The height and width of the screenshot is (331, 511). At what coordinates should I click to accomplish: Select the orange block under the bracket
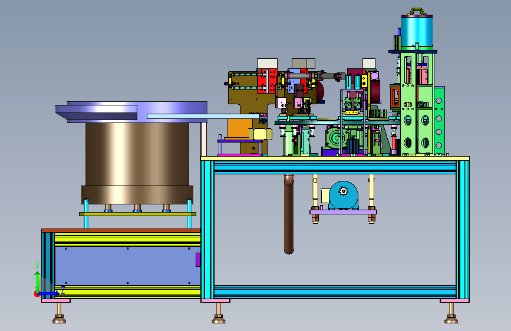click(240, 128)
